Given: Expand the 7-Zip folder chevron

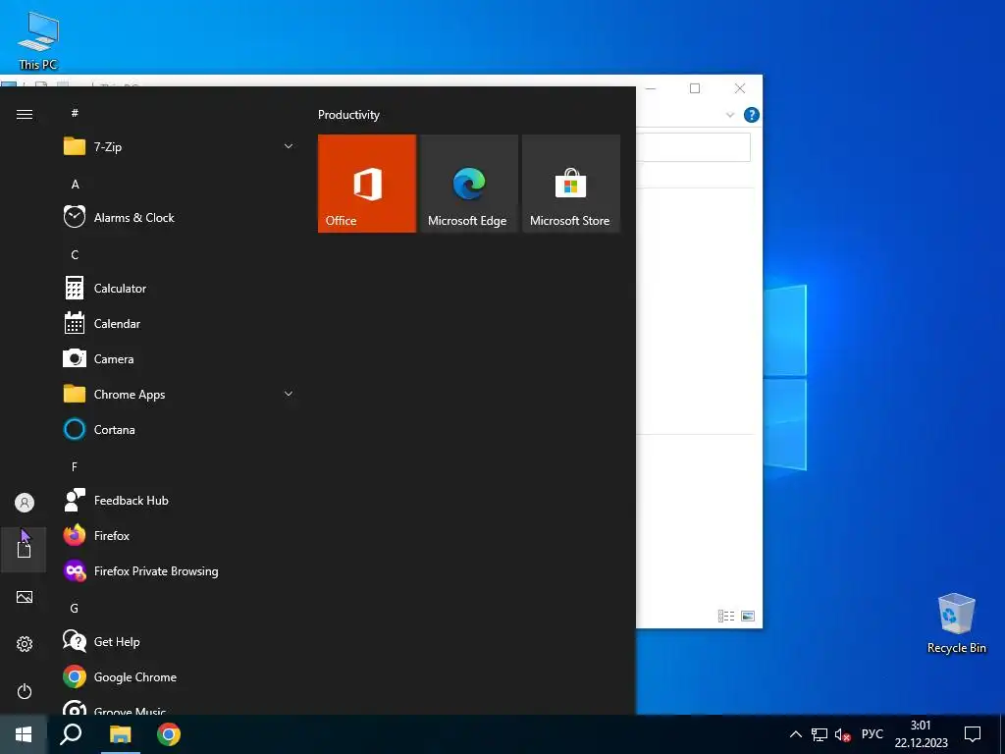Looking at the screenshot, I should tap(289, 146).
